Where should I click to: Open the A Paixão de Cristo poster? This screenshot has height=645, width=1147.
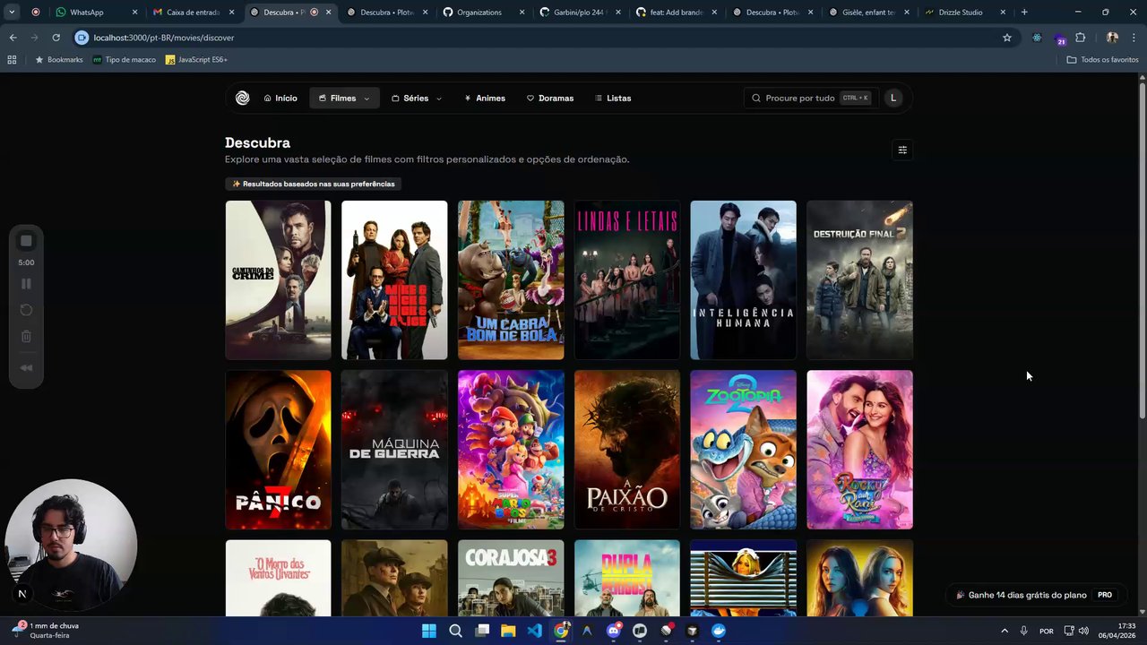point(627,450)
